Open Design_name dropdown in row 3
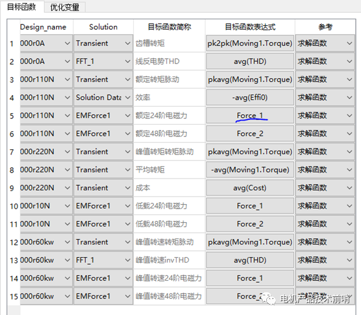361x315 pixels. [x=46, y=79]
